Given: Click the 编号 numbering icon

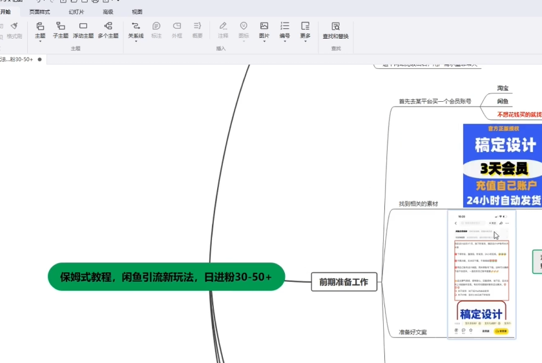Looking at the screenshot, I should pyautogui.click(x=284, y=27).
